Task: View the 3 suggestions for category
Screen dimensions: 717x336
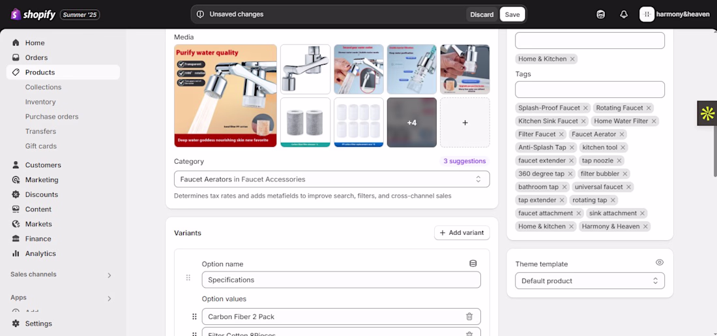Action: click(465, 161)
